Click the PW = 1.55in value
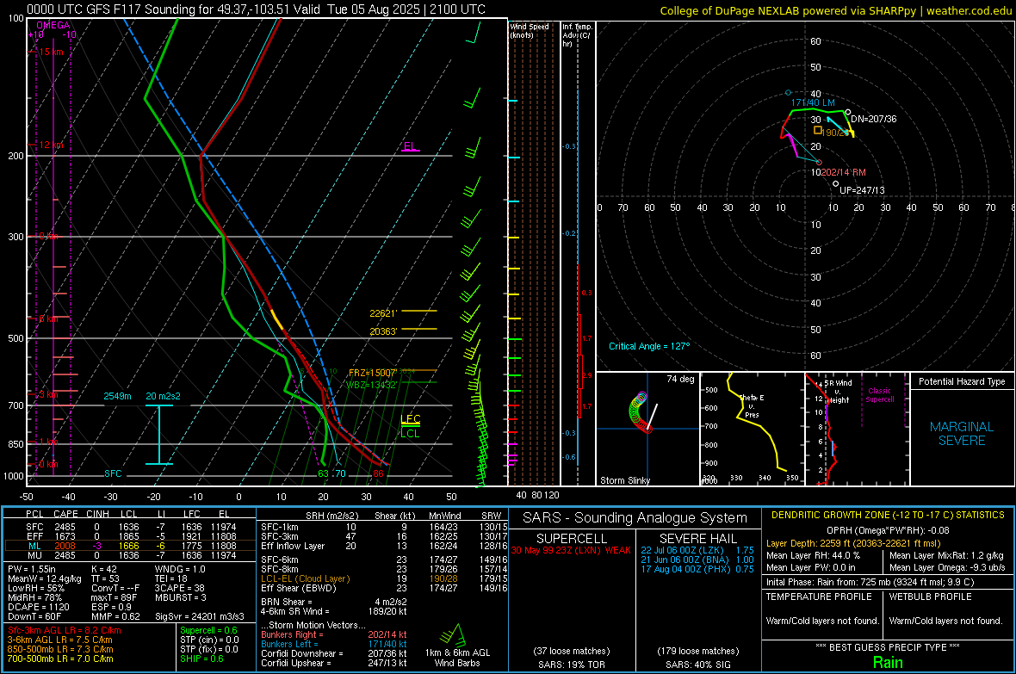 click(x=33, y=569)
